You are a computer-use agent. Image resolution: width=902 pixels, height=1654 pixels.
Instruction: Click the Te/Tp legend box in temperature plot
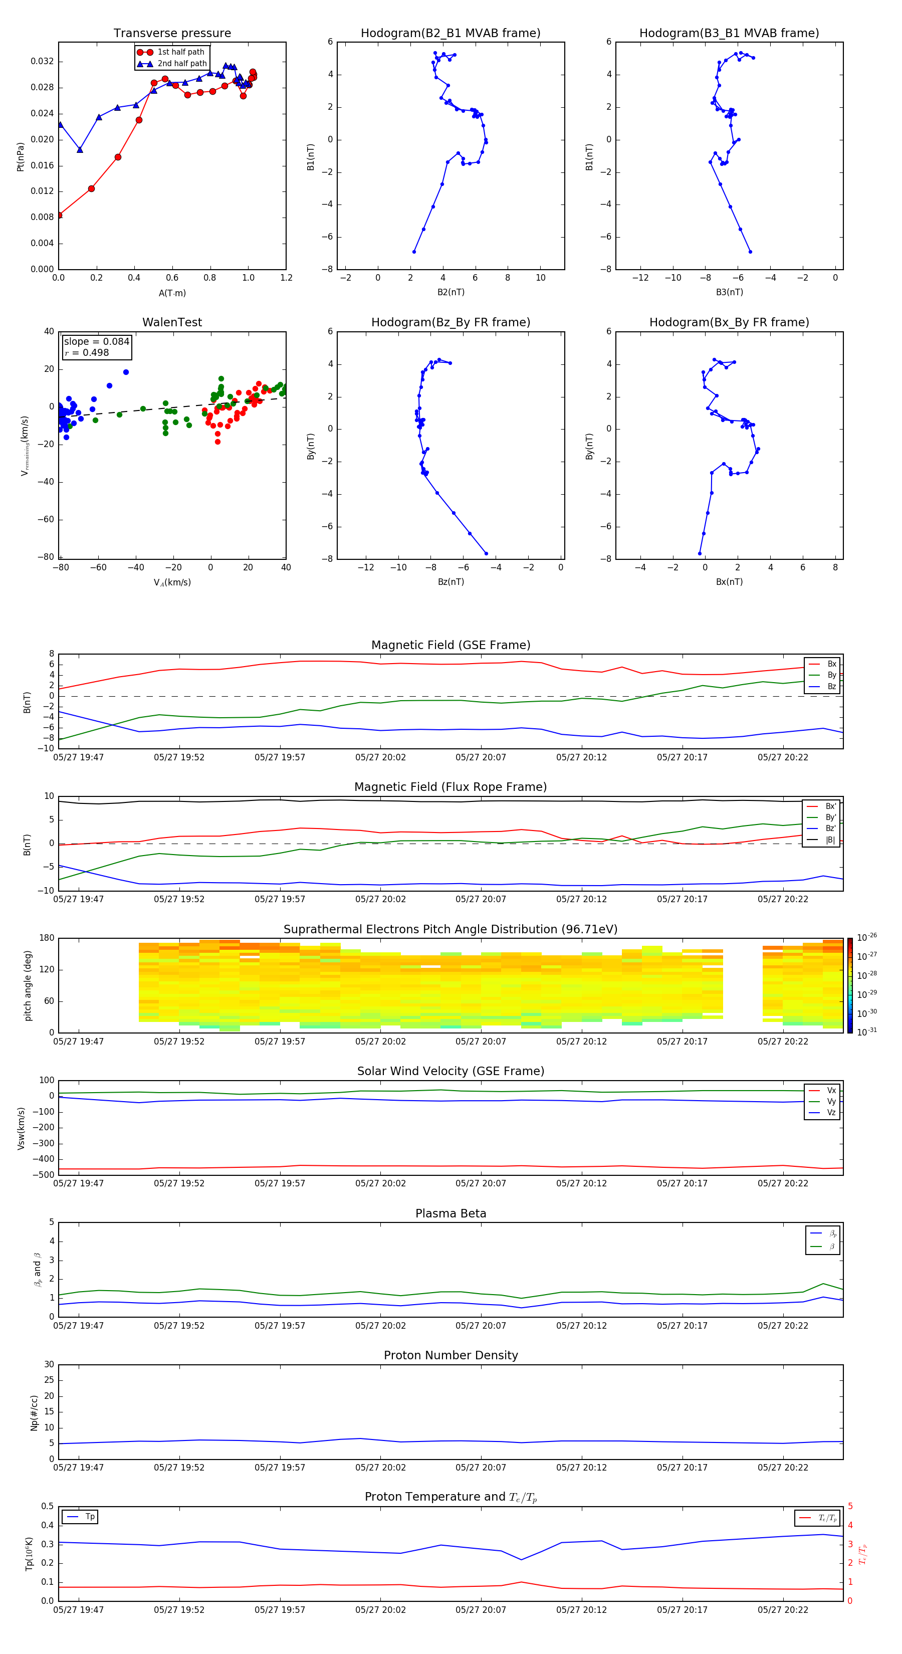(817, 1518)
